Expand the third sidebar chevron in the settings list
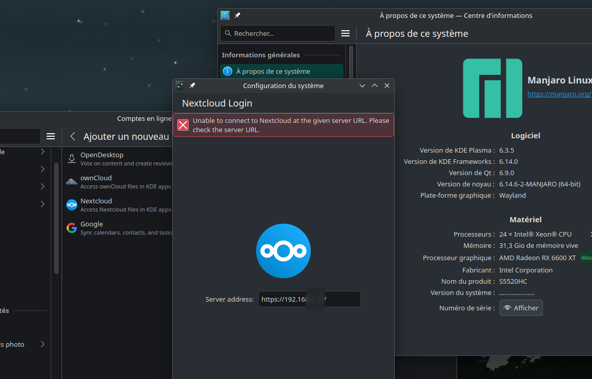 [43, 186]
